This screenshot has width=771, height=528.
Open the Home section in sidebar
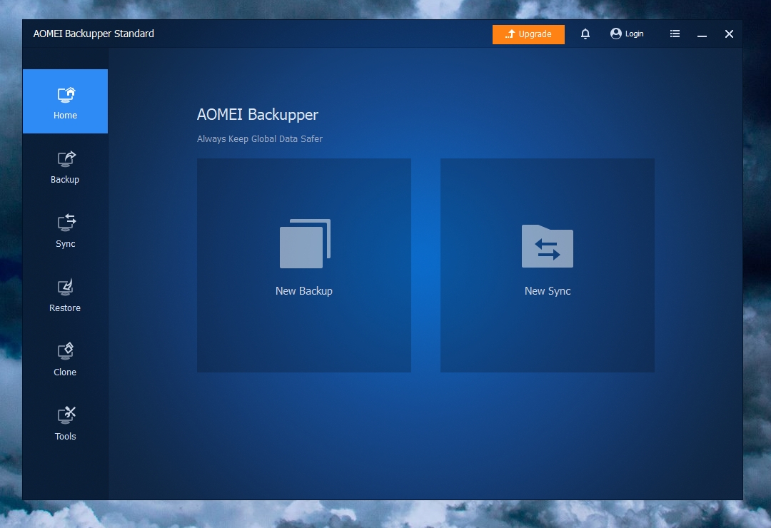(65, 101)
